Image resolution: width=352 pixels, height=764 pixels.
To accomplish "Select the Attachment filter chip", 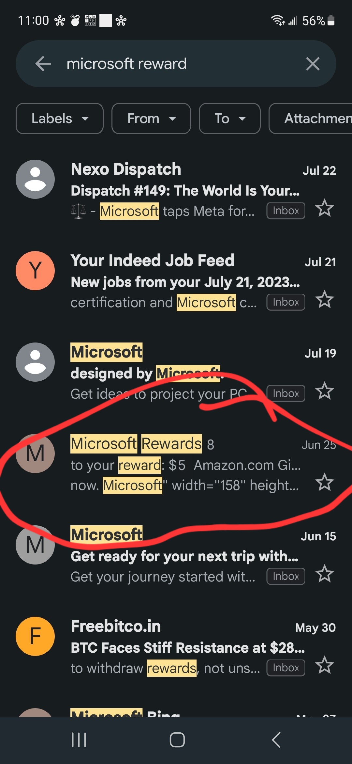I will coord(311,119).
